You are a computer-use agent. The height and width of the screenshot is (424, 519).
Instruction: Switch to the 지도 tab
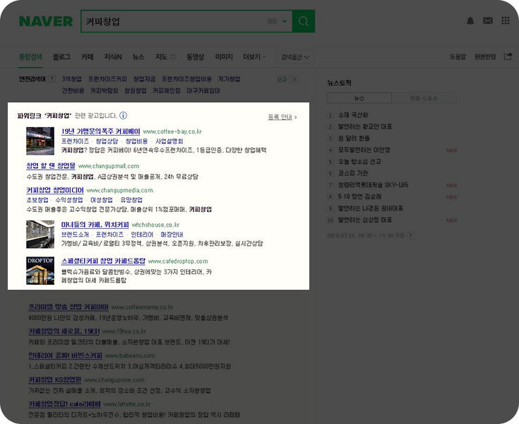[161, 57]
